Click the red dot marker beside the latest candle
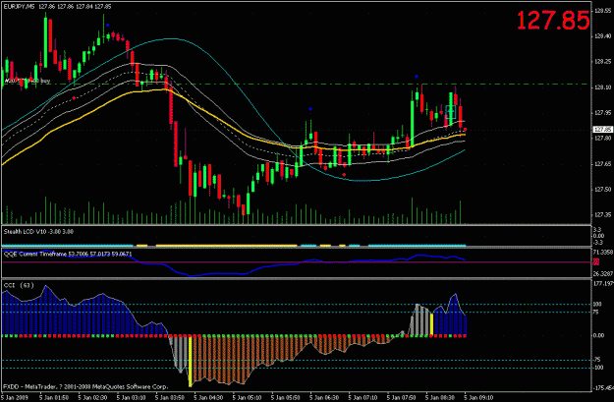Image resolution: width=614 pixels, height=402 pixels. 466,130
